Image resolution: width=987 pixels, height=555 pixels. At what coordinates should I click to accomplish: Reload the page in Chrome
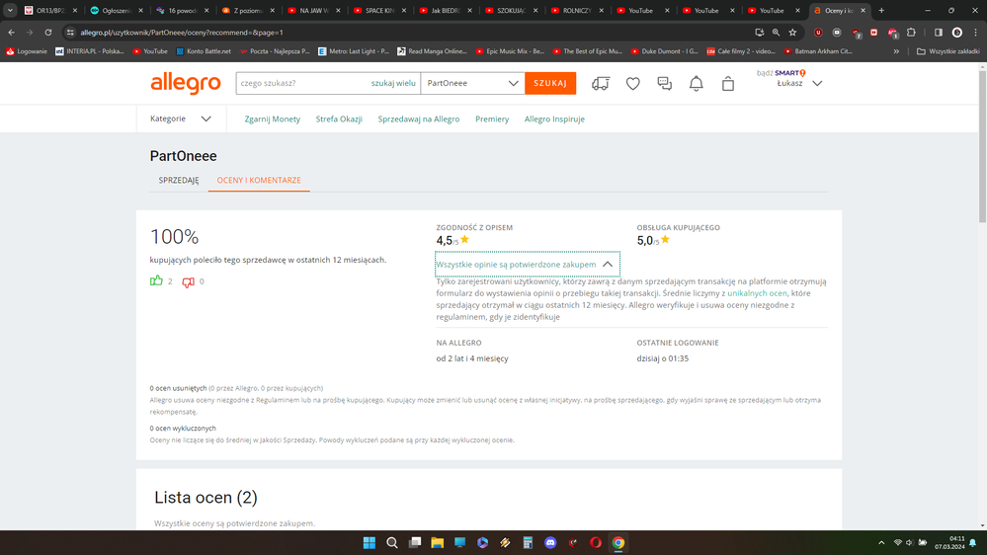coord(47,32)
